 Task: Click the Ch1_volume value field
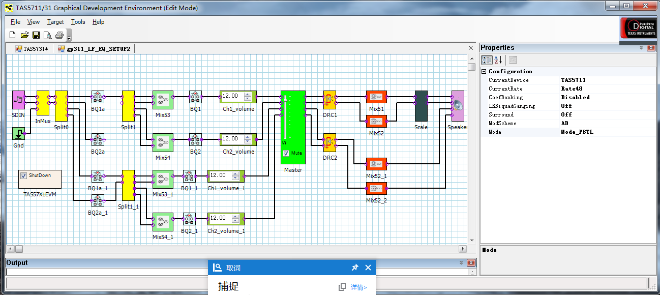(232, 96)
